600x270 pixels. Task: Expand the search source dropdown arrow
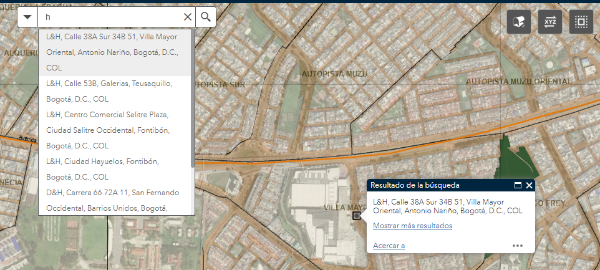(27, 17)
